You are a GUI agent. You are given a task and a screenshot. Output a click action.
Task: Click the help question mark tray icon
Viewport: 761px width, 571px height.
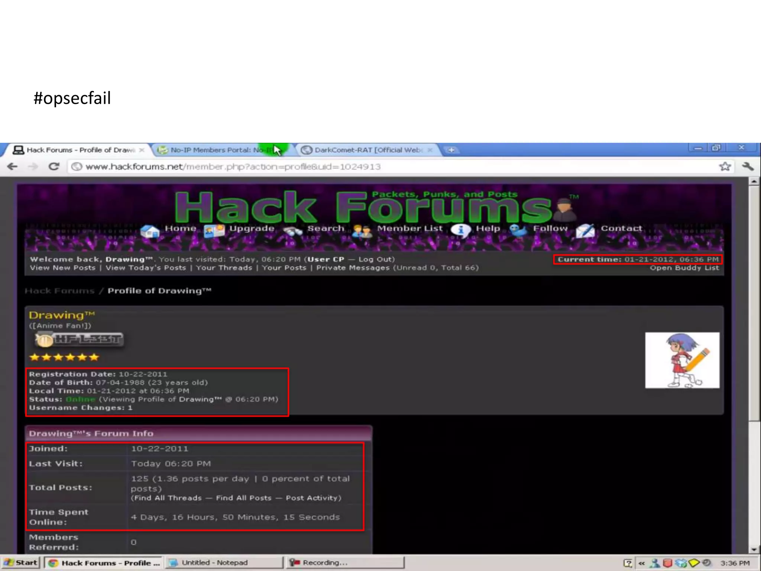pos(628,563)
